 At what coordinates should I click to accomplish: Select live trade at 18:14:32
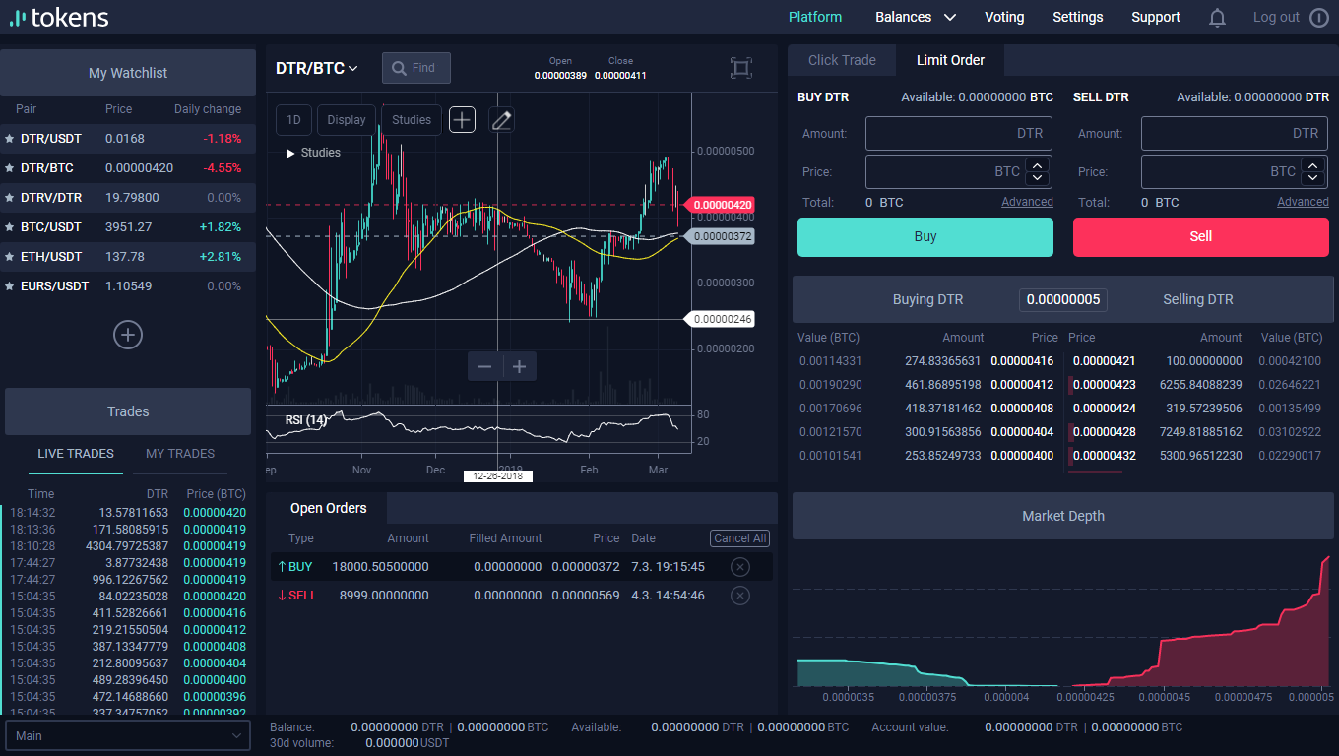[x=126, y=513]
